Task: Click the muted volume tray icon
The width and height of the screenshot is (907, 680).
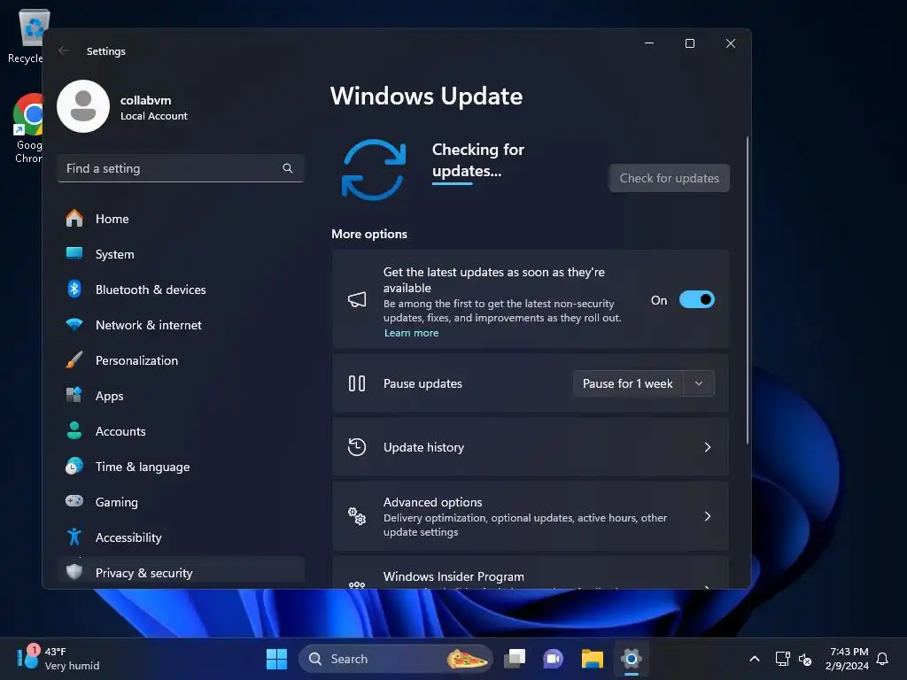Action: coord(804,659)
